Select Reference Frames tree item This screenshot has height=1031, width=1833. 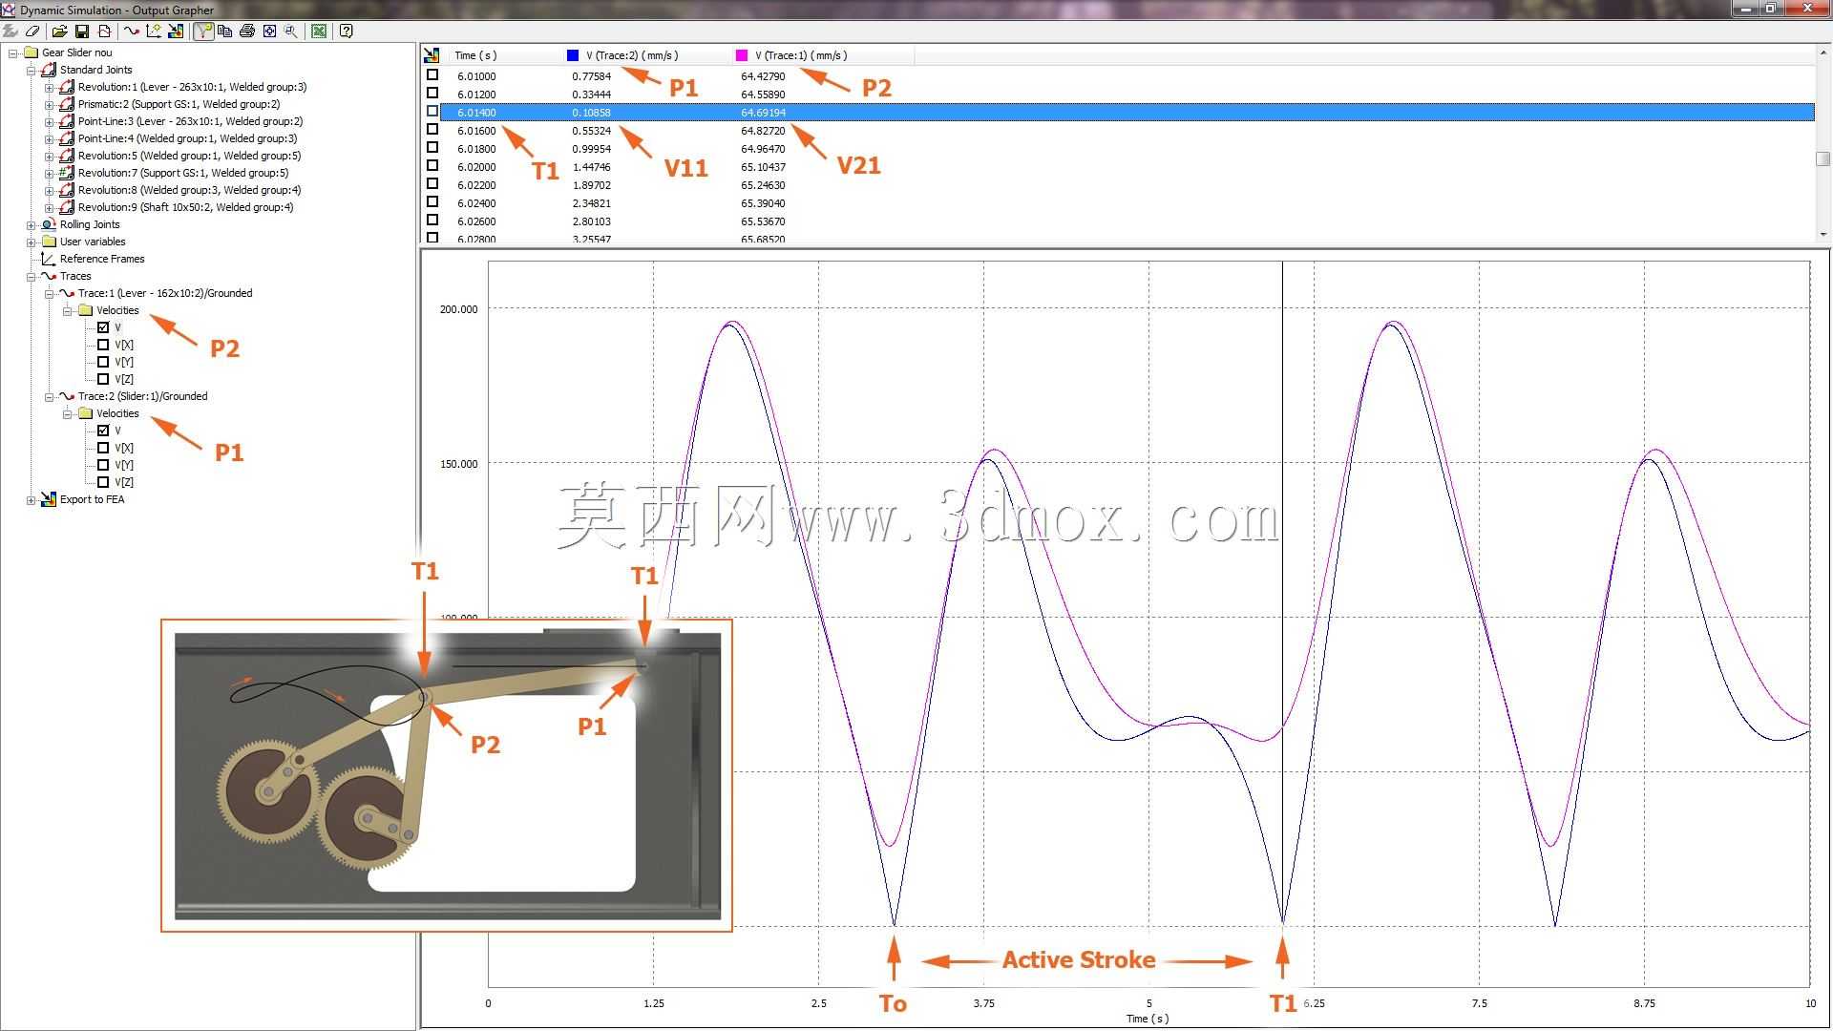click(x=102, y=259)
